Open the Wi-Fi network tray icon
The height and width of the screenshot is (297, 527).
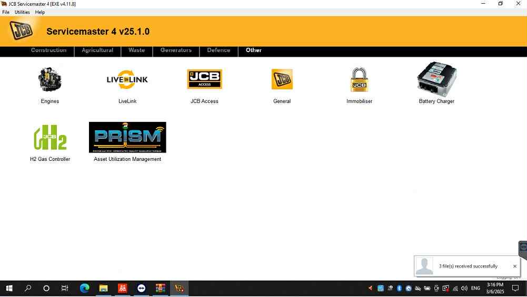(x=455, y=288)
